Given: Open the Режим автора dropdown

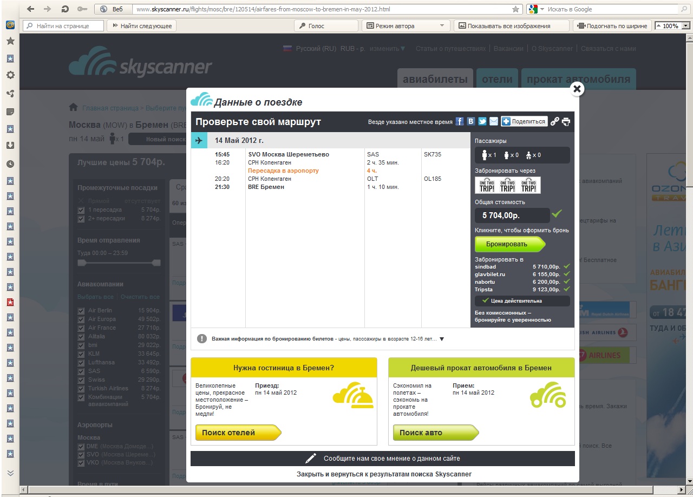Looking at the screenshot, I should coord(442,26).
